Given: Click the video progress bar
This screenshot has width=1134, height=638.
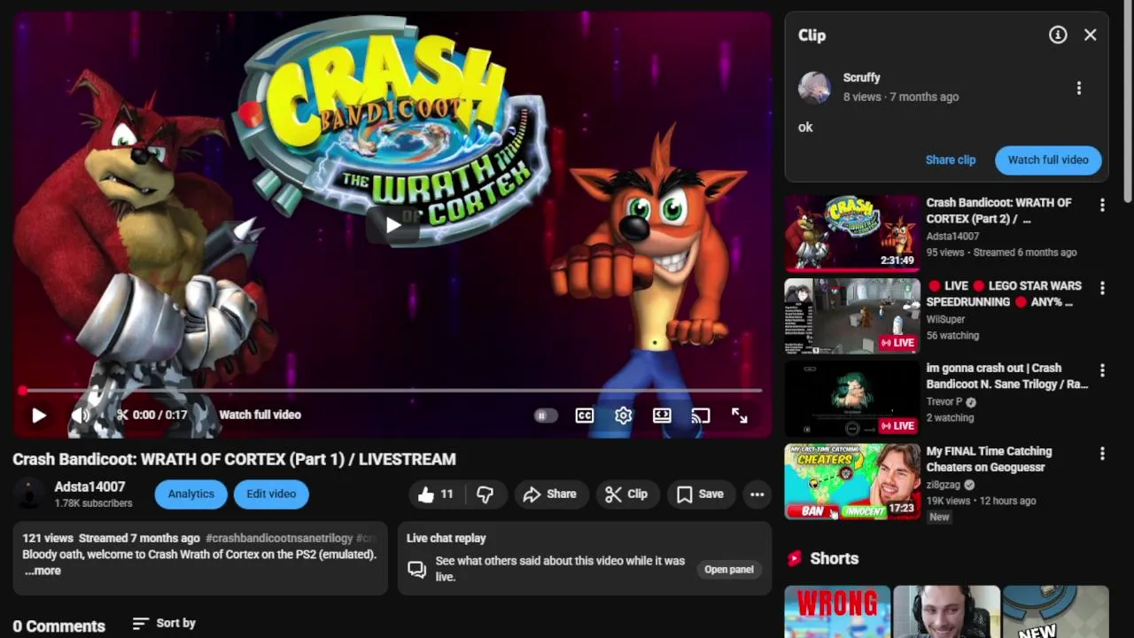Looking at the screenshot, I should click(392, 390).
